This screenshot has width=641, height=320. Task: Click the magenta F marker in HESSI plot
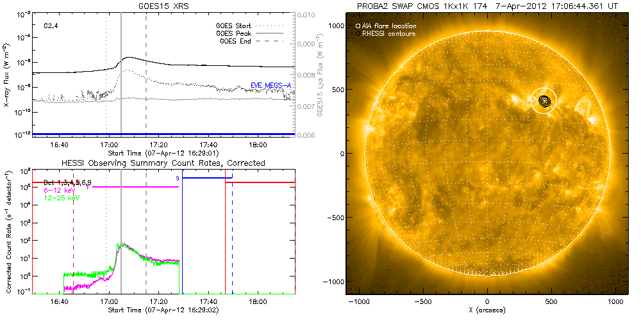88,188
